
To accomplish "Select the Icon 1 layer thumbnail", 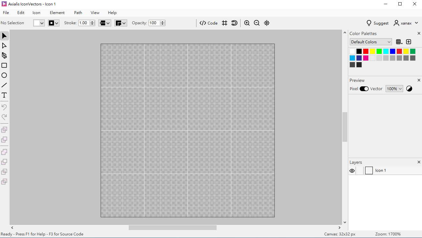I will pyautogui.click(x=369, y=170).
